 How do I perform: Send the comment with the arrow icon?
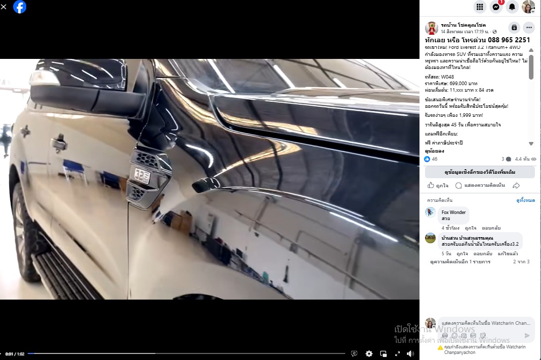pyautogui.click(x=527, y=335)
